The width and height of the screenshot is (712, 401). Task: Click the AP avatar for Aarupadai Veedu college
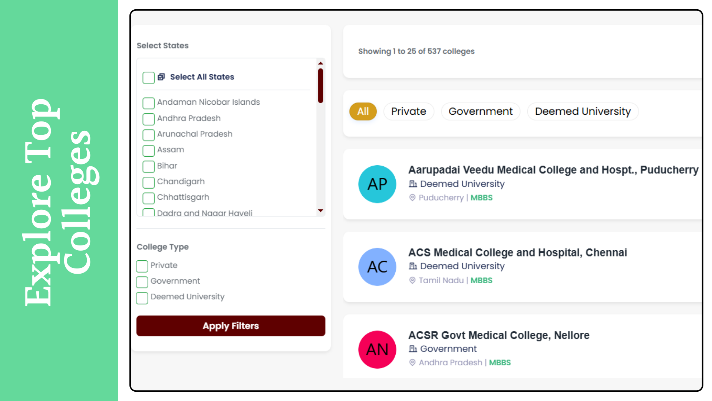click(x=377, y=184)
